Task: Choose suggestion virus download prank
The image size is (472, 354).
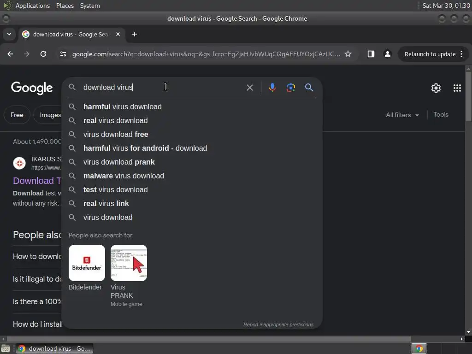Action: point(192,162)
